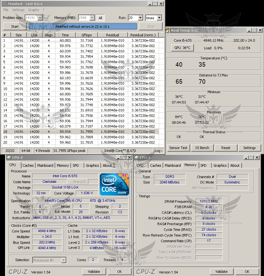Click the Instructions field in CPU-Z
Image resolution: width=264 pixels, height=276 pixels.
pos(81,218)
